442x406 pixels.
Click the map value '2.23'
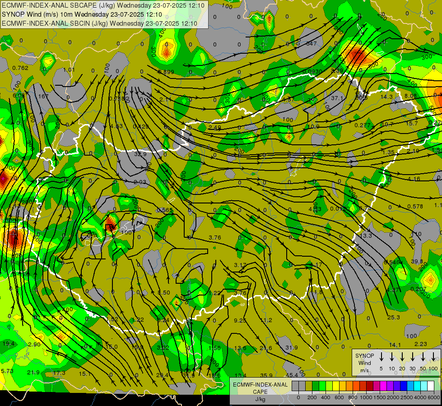(x=421, y=344)
